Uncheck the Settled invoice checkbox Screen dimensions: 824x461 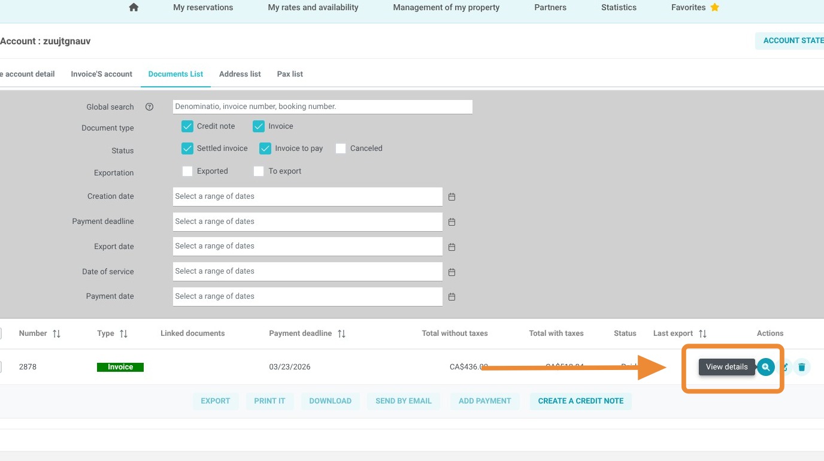tap(187, 148)
